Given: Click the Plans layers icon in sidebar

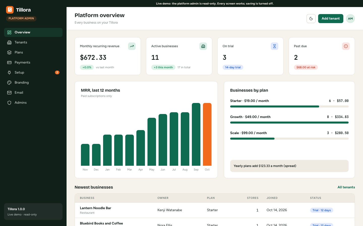Looking at the screenshot, I should [9, 52].
